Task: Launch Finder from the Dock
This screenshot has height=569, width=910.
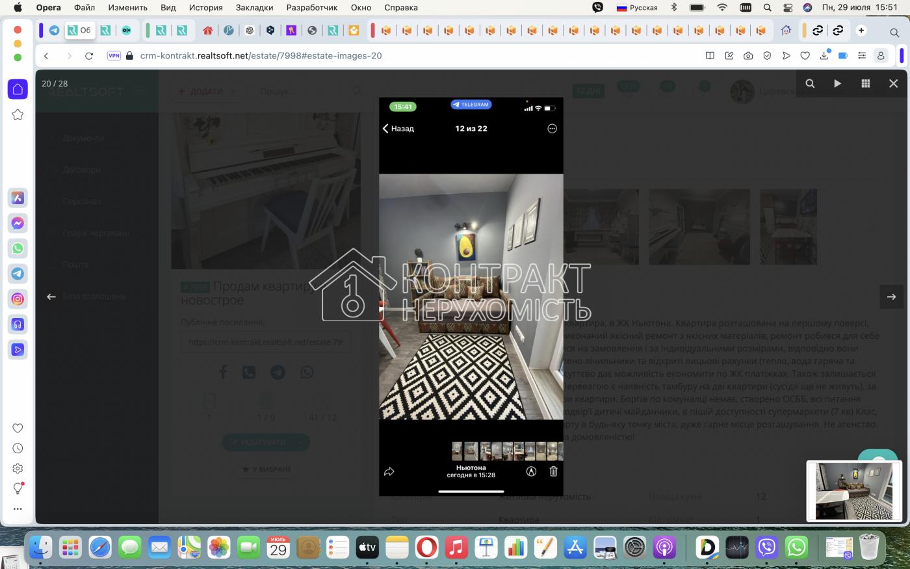Action: tap(40, 548)
